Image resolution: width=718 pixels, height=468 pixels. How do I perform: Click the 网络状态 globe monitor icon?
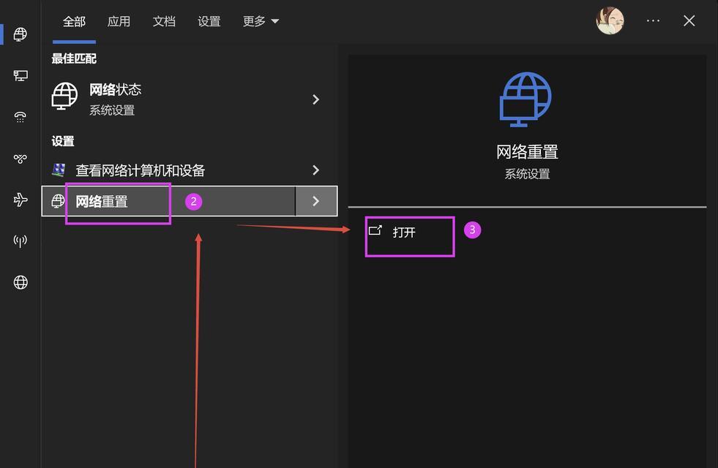[64, 96]
